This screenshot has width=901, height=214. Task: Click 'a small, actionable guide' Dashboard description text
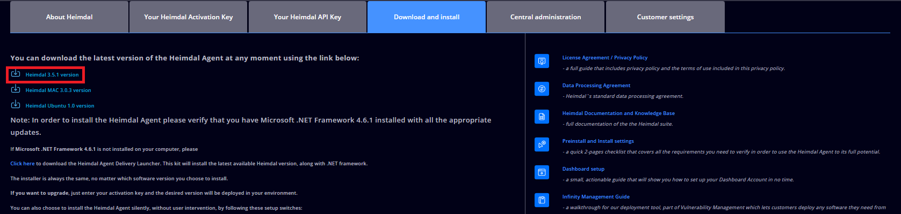[678, 180]
